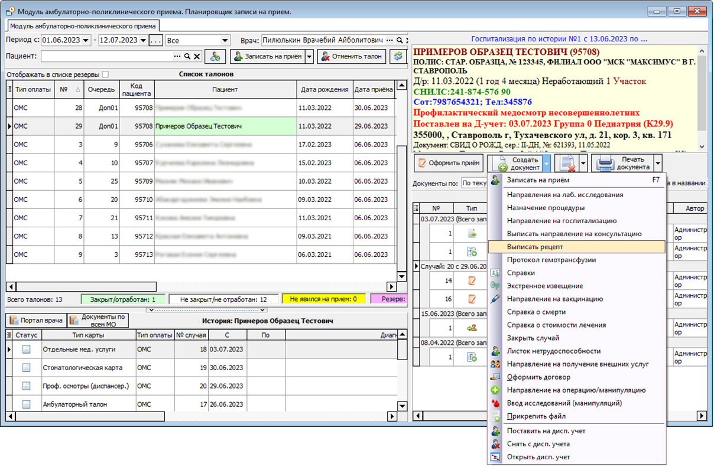
Task: Click document icon under 15.06.2023 group
Action: (x=472, y=328)
